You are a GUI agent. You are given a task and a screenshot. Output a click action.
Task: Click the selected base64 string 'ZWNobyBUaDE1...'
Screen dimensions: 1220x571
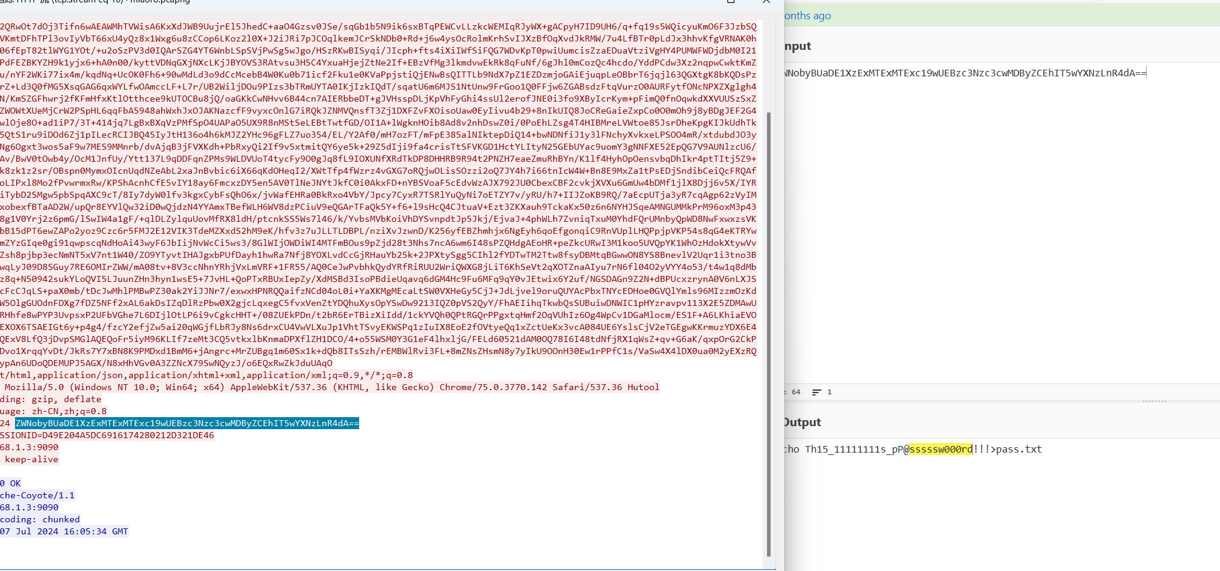point(187,423)
